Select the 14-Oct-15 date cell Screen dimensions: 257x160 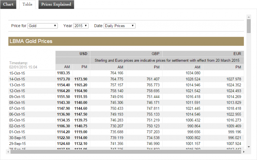tap(17, 79)
